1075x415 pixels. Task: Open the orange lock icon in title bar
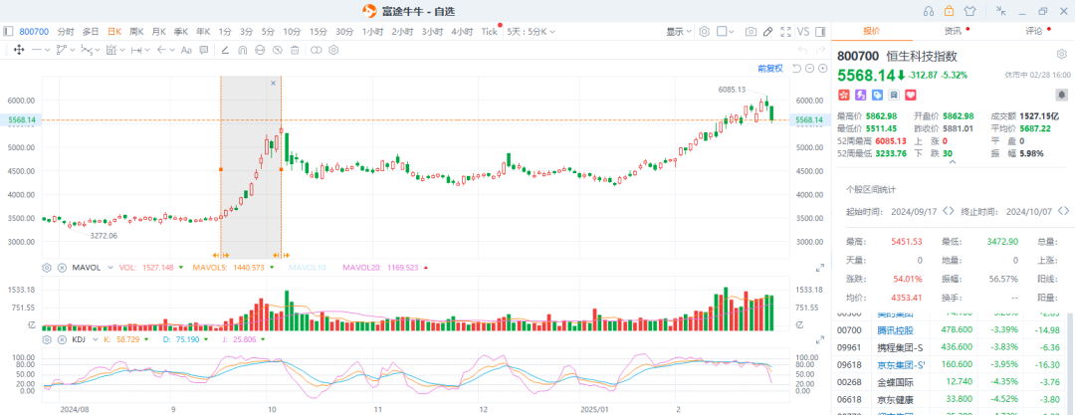pos(949,11)
